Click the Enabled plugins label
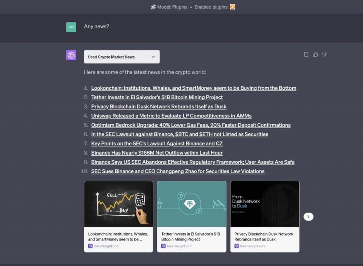This screenshot has width=363, height=266. pos(211,7)
